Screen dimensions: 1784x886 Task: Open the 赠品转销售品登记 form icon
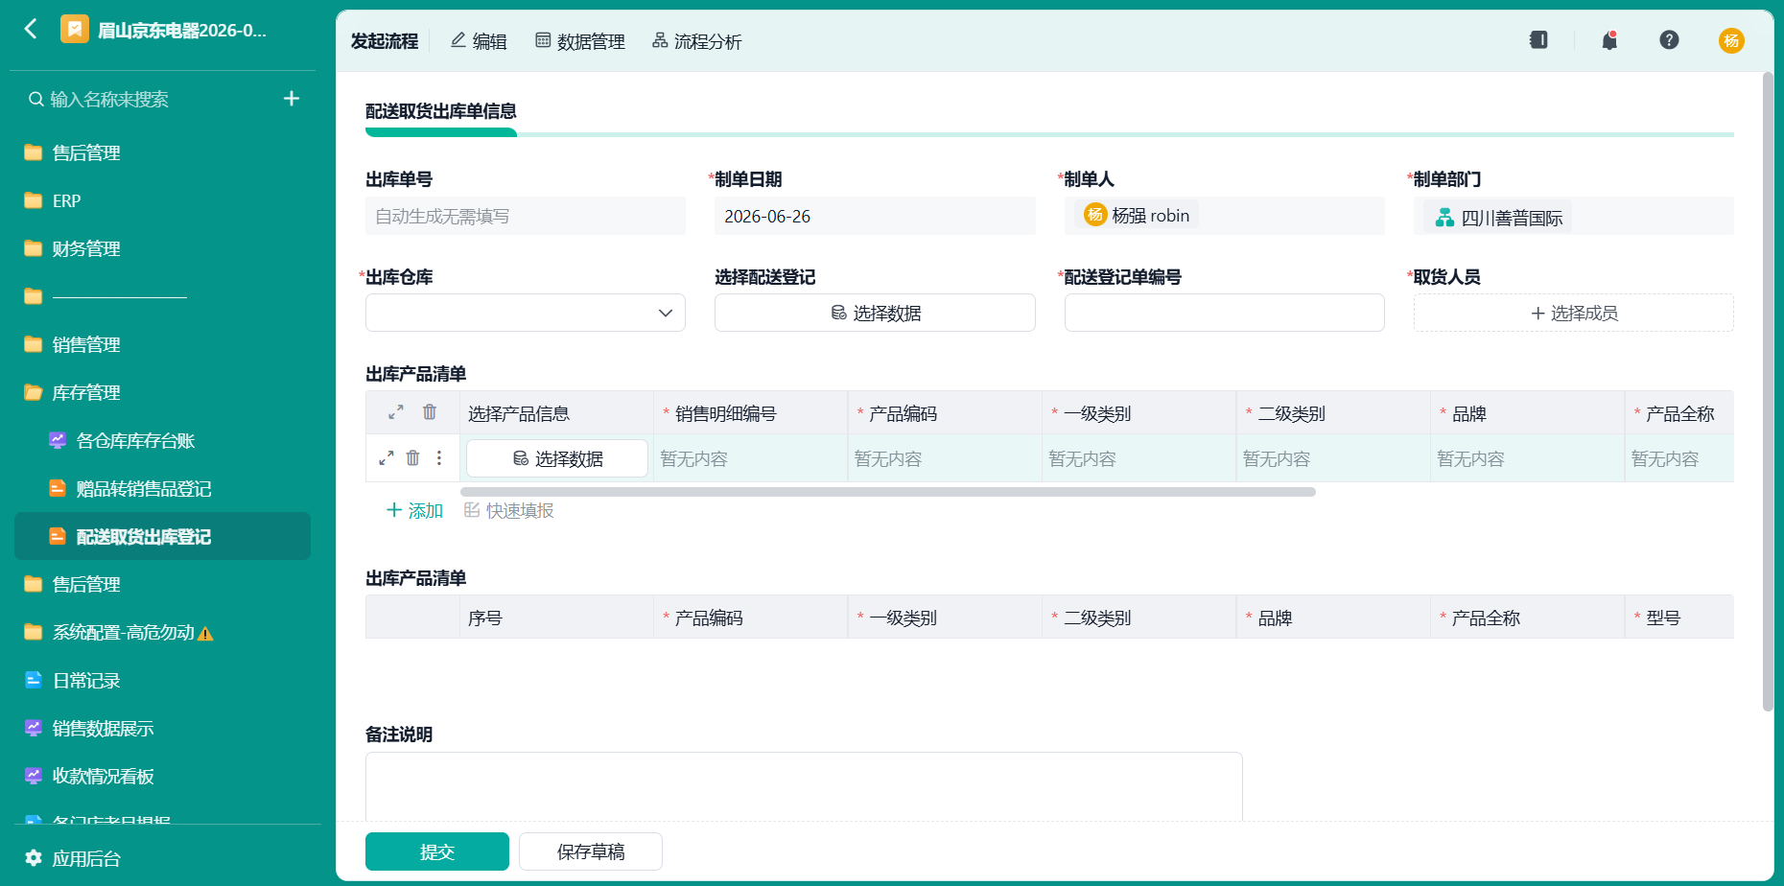pos(58,488)
